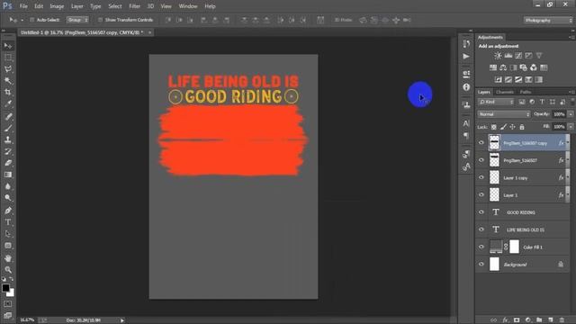
Task: Select the Crop tool
Action: pyautogui.click(x=8, y=92)
